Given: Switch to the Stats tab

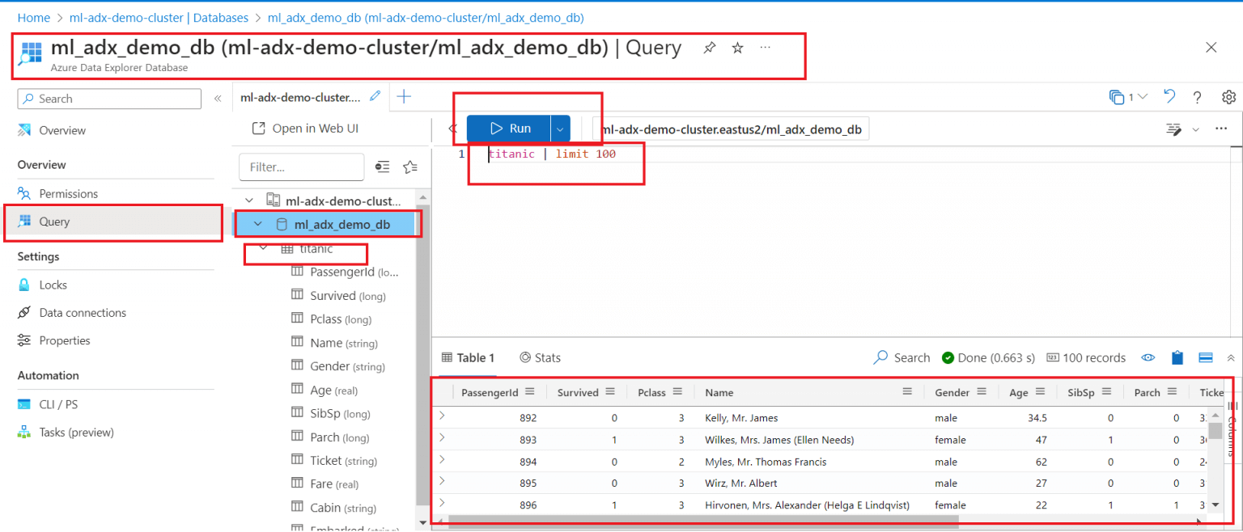Looking at the screenshot, I should [x=540, y=357].
